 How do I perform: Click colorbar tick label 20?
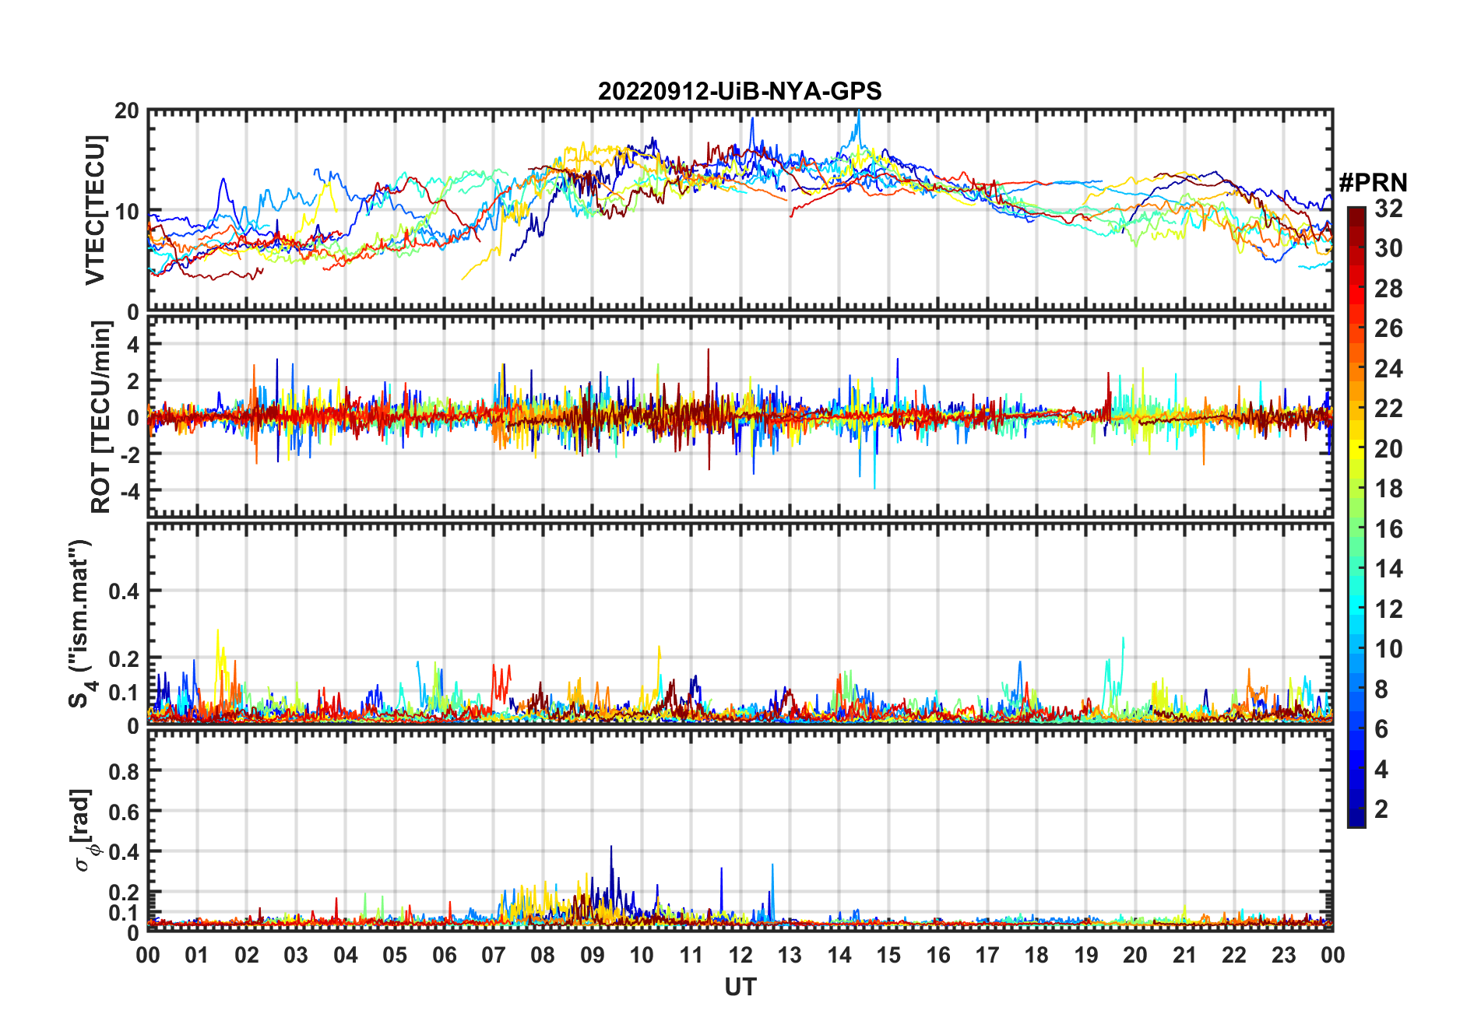(x=1388, y=448)
